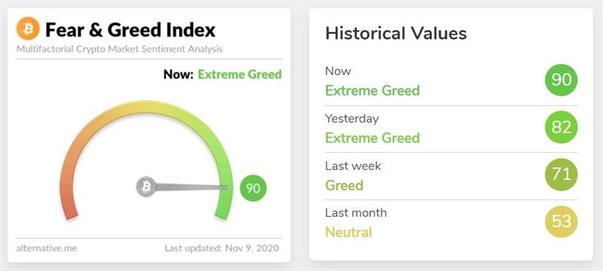The height and width of the screenshot is (271, 603).
Task: Click the gray Bitcoin needle hub icon
Action: 146,187
